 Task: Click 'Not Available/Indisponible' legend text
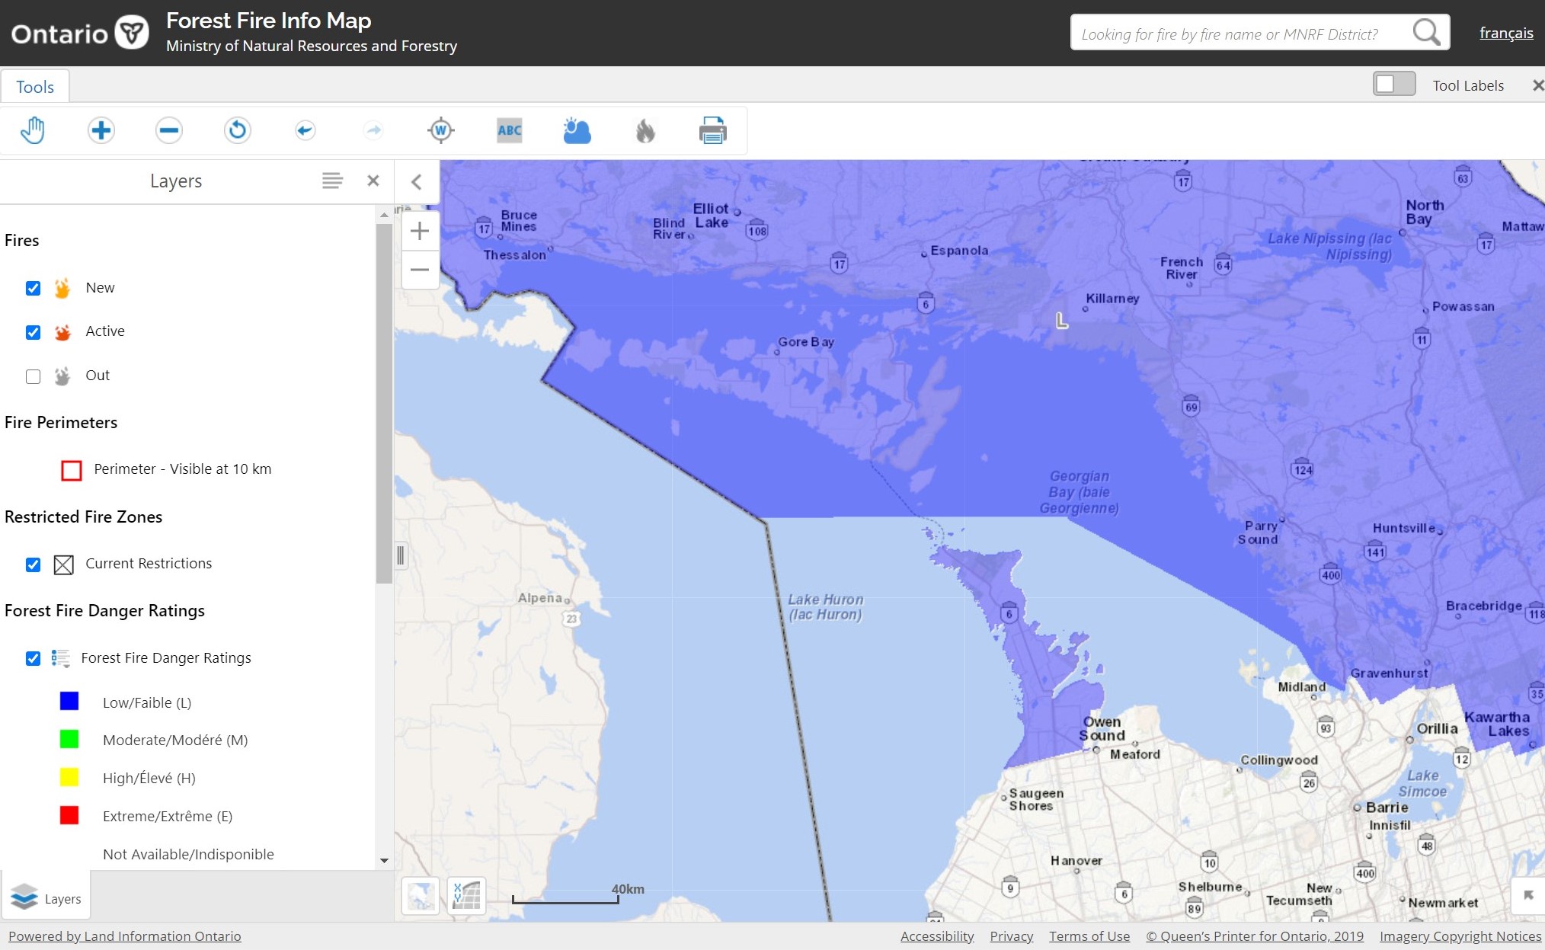188,854
